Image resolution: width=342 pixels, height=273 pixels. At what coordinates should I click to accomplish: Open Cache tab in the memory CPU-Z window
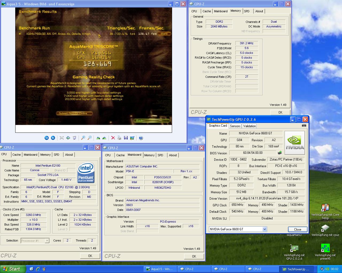207,11
